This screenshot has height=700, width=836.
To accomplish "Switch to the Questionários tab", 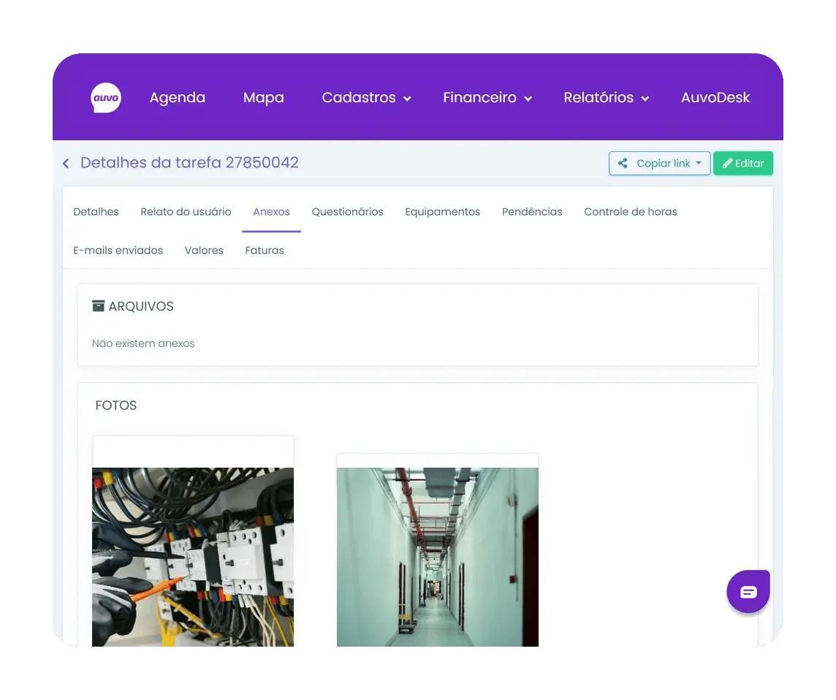I will pos(348,212).
